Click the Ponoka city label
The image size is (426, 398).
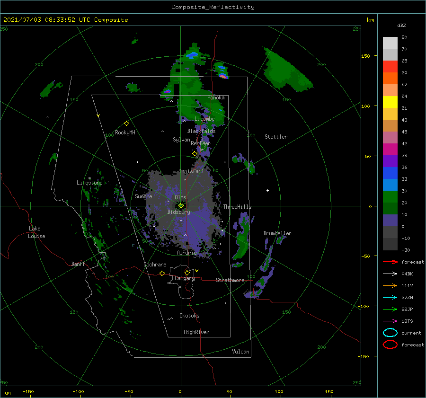[x=216, y=97]
